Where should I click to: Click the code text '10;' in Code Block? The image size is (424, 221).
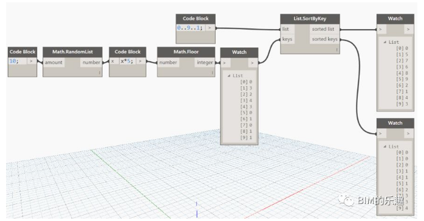point(14,61)
